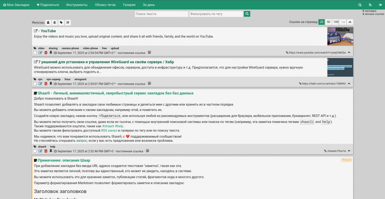Image resolution: width=385 pixels, height=199 pixels.
Task: Show 20 links per page
Action: point(321,22)
